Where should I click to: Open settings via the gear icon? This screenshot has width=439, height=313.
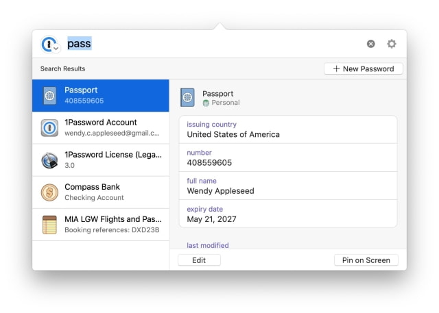point(392,44)
